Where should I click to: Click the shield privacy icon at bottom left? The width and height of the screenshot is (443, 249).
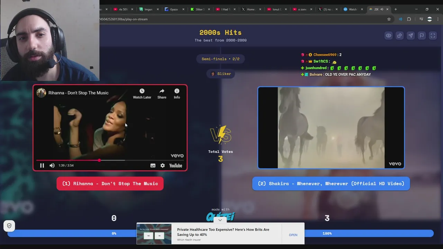(x=9, y=226)
